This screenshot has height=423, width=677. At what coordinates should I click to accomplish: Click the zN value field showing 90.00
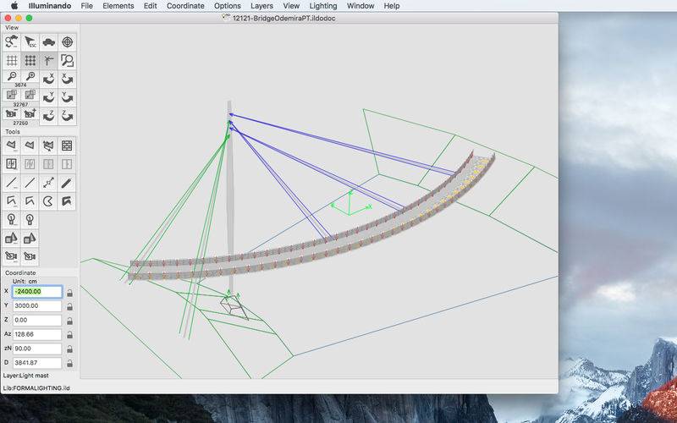tap(37, 349)
